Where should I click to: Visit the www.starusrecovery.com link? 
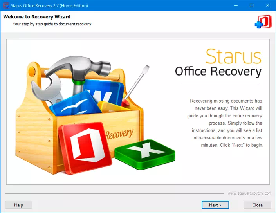point(249,193)
